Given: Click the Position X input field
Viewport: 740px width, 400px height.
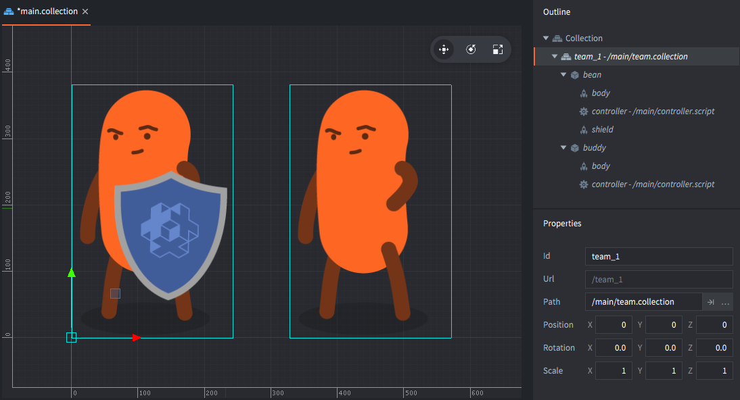Looking at the screenshot, I should pos(614,325).
